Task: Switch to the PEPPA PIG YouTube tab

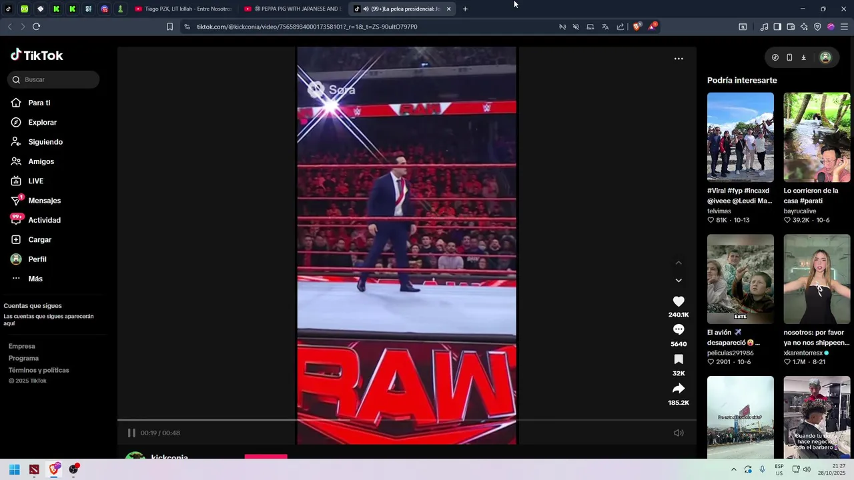Action: click(x=294, y=9)
